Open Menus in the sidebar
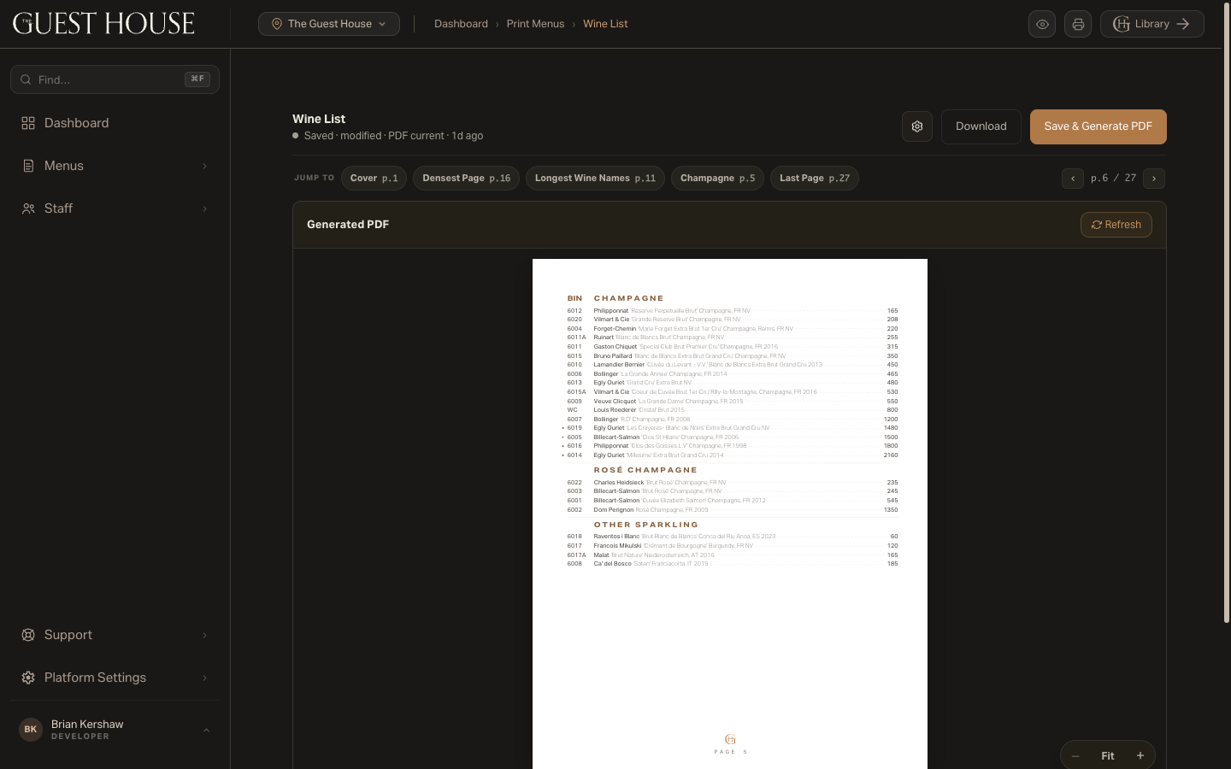This screenshot has height=769, width=1231. coord(115,166)
